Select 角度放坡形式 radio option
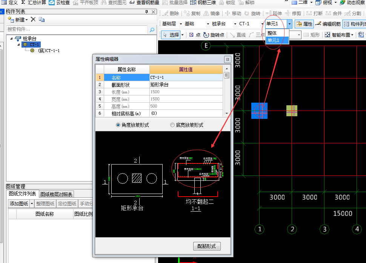Viewport: 366px width, 263px height. (132, 125)
